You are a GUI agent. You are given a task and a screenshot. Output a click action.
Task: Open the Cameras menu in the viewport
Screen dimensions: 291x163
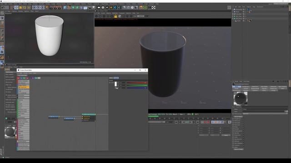15,11
